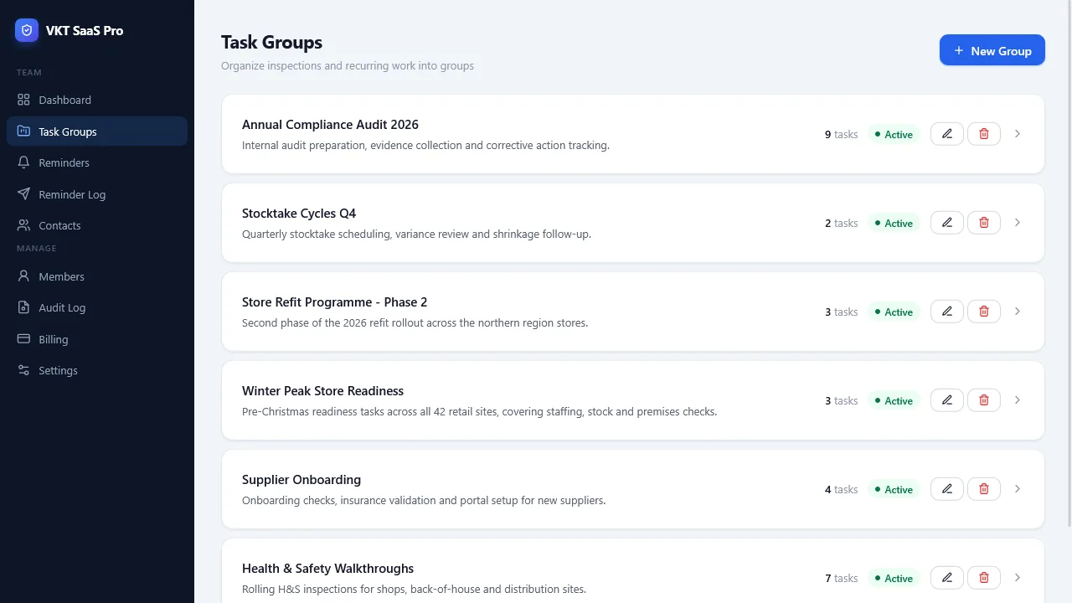Expand Store Refit Programme - Phase 2 chevron
The height and width of the screenshot is (603, 1072).
1018,312
